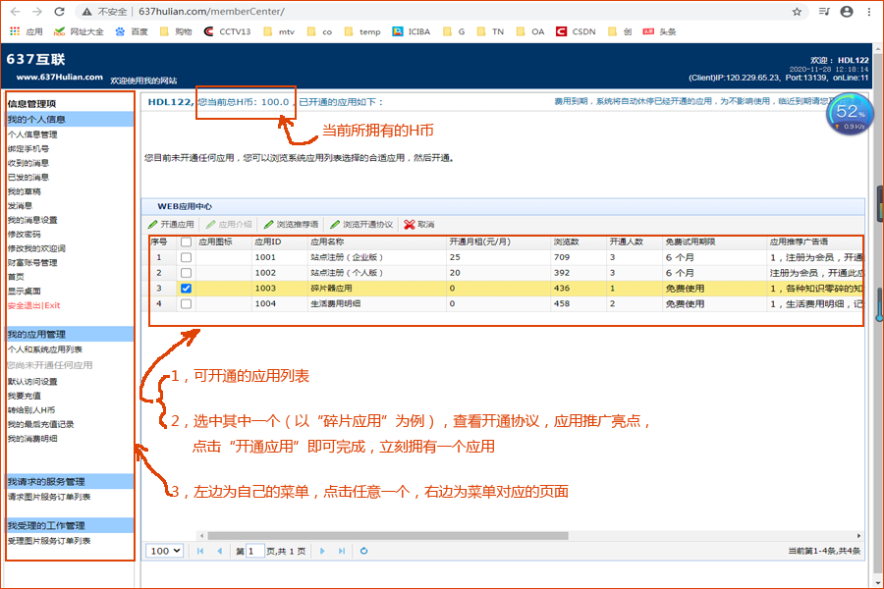Open the page size dropdown showing 100
The height and width of the screenshot is (589, 884).
164,551
